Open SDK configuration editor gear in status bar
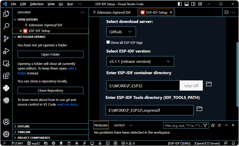The image size is (239, 146). coord(53,143)
